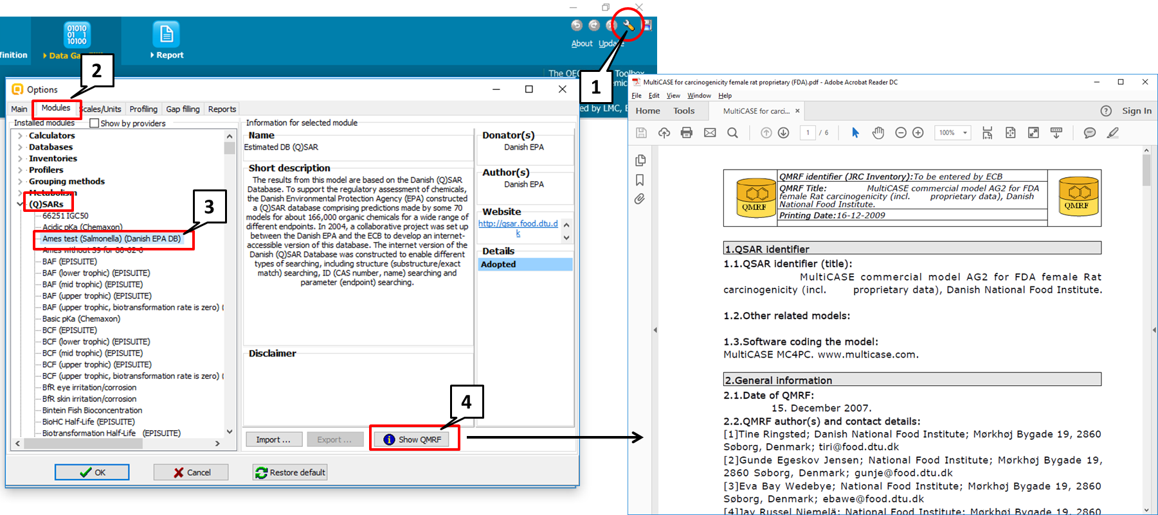Zoom in with the plus icon
This screenshot has height=515, width=1158.
[918, 132]
